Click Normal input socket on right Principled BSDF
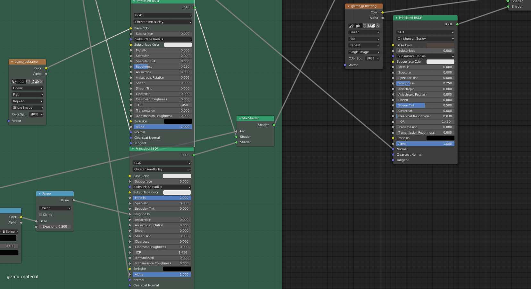The width and height of the screenshot is (531, 289). click(393, 149)
